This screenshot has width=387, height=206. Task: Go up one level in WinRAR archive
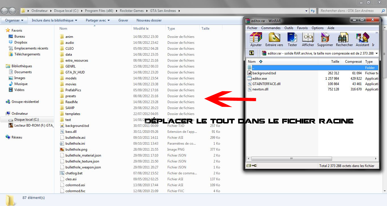[x=251, y=53]
